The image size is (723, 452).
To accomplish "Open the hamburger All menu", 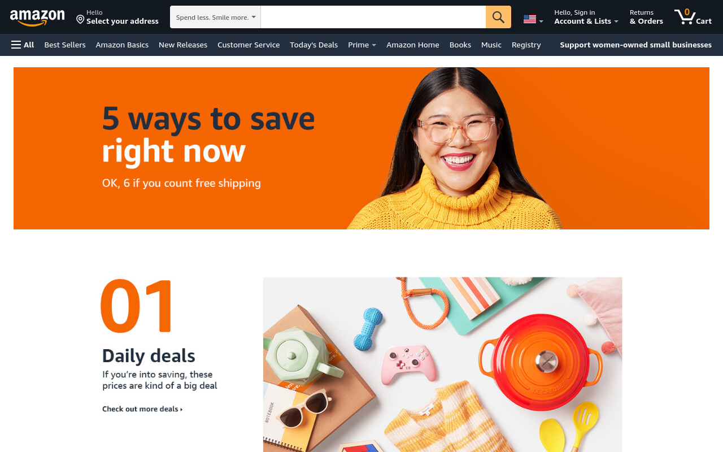I will click(23, 45).
